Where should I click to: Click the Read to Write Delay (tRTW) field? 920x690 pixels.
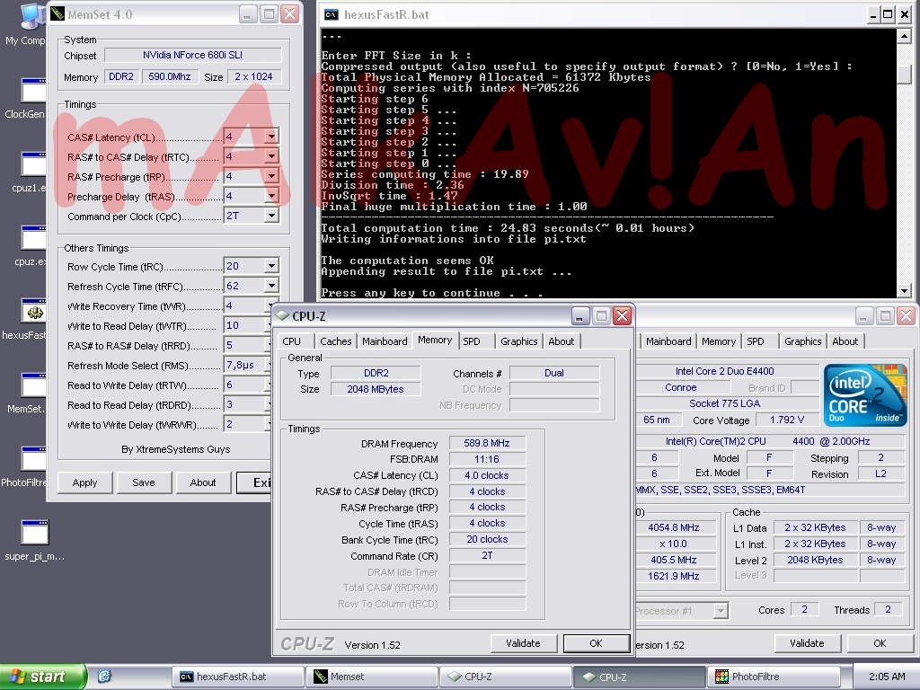(x=245, y=385)
